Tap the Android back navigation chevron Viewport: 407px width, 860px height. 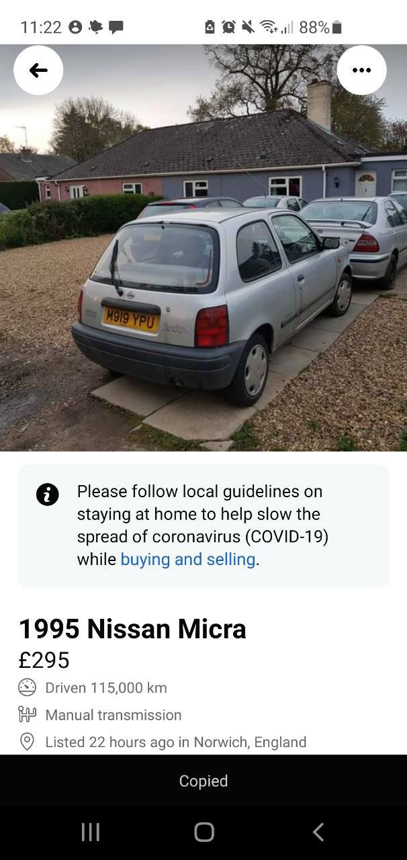tap(318, 832)
